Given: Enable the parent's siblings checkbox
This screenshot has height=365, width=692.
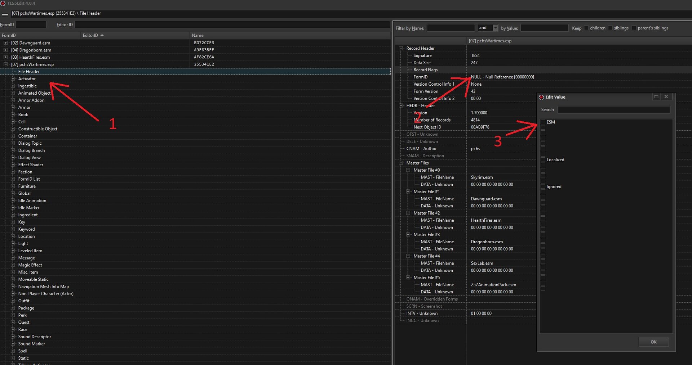Looking at the screenshot, I should pyautogui.click(x=634, y=28).
